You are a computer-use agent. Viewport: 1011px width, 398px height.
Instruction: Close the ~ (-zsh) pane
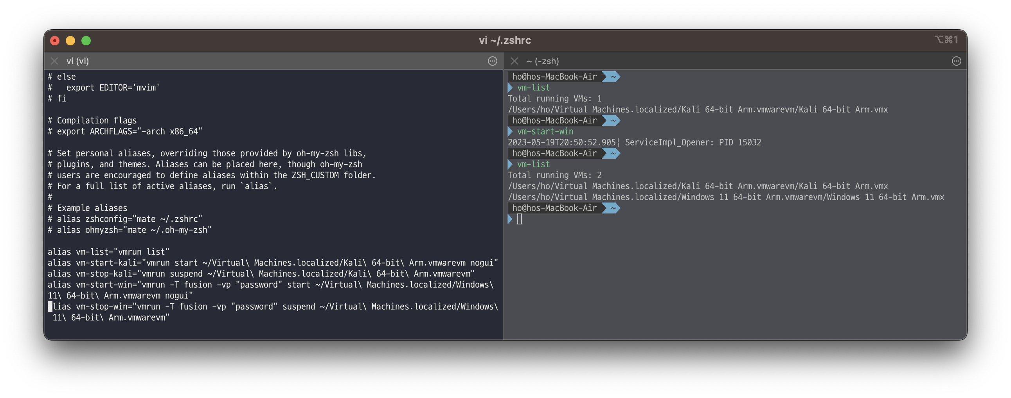(x=514, y=61)
